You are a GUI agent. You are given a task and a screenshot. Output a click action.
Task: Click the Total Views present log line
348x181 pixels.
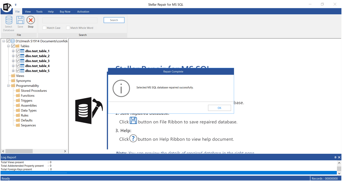pos(26,162)
